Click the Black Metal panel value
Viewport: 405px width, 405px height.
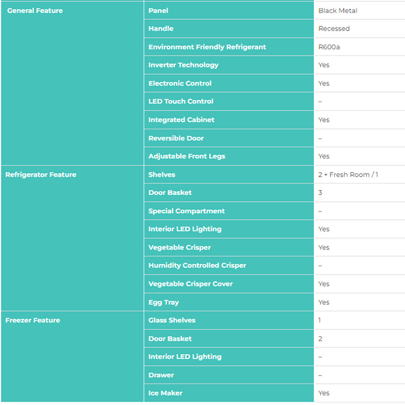pyautogui.click(x=337, y=10)
